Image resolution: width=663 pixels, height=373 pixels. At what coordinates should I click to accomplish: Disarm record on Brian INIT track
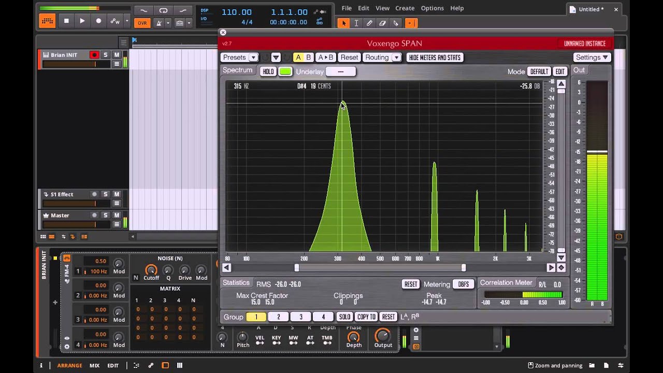point(94,55)
